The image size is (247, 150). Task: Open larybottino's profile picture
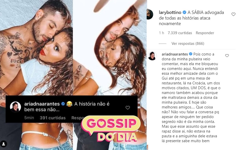click(150, 14)
